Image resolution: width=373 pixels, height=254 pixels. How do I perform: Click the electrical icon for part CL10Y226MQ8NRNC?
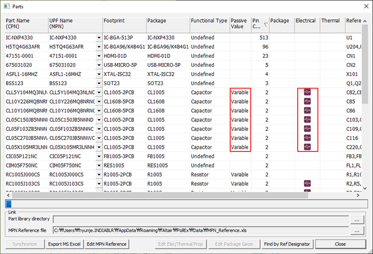[x=307, y=101]
